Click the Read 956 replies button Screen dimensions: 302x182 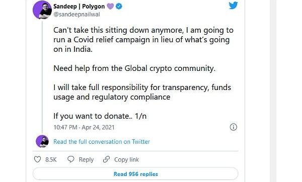[135, 174]
